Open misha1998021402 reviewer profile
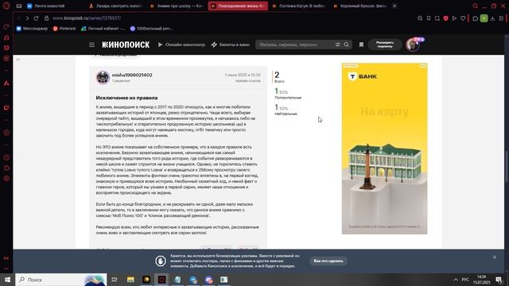 132,75
